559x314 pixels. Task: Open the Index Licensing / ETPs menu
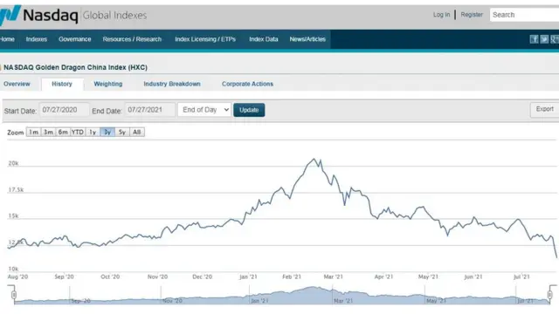click(x=205, y=39)
